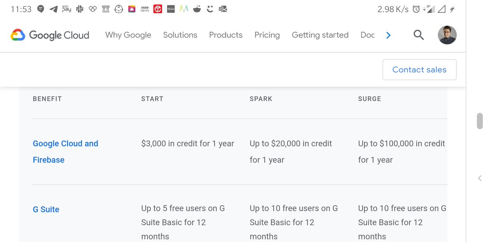Screen dimensions: 494x242
Task: Grab the page vertical scrollbar thumb
Action: [x=480, y=121]
